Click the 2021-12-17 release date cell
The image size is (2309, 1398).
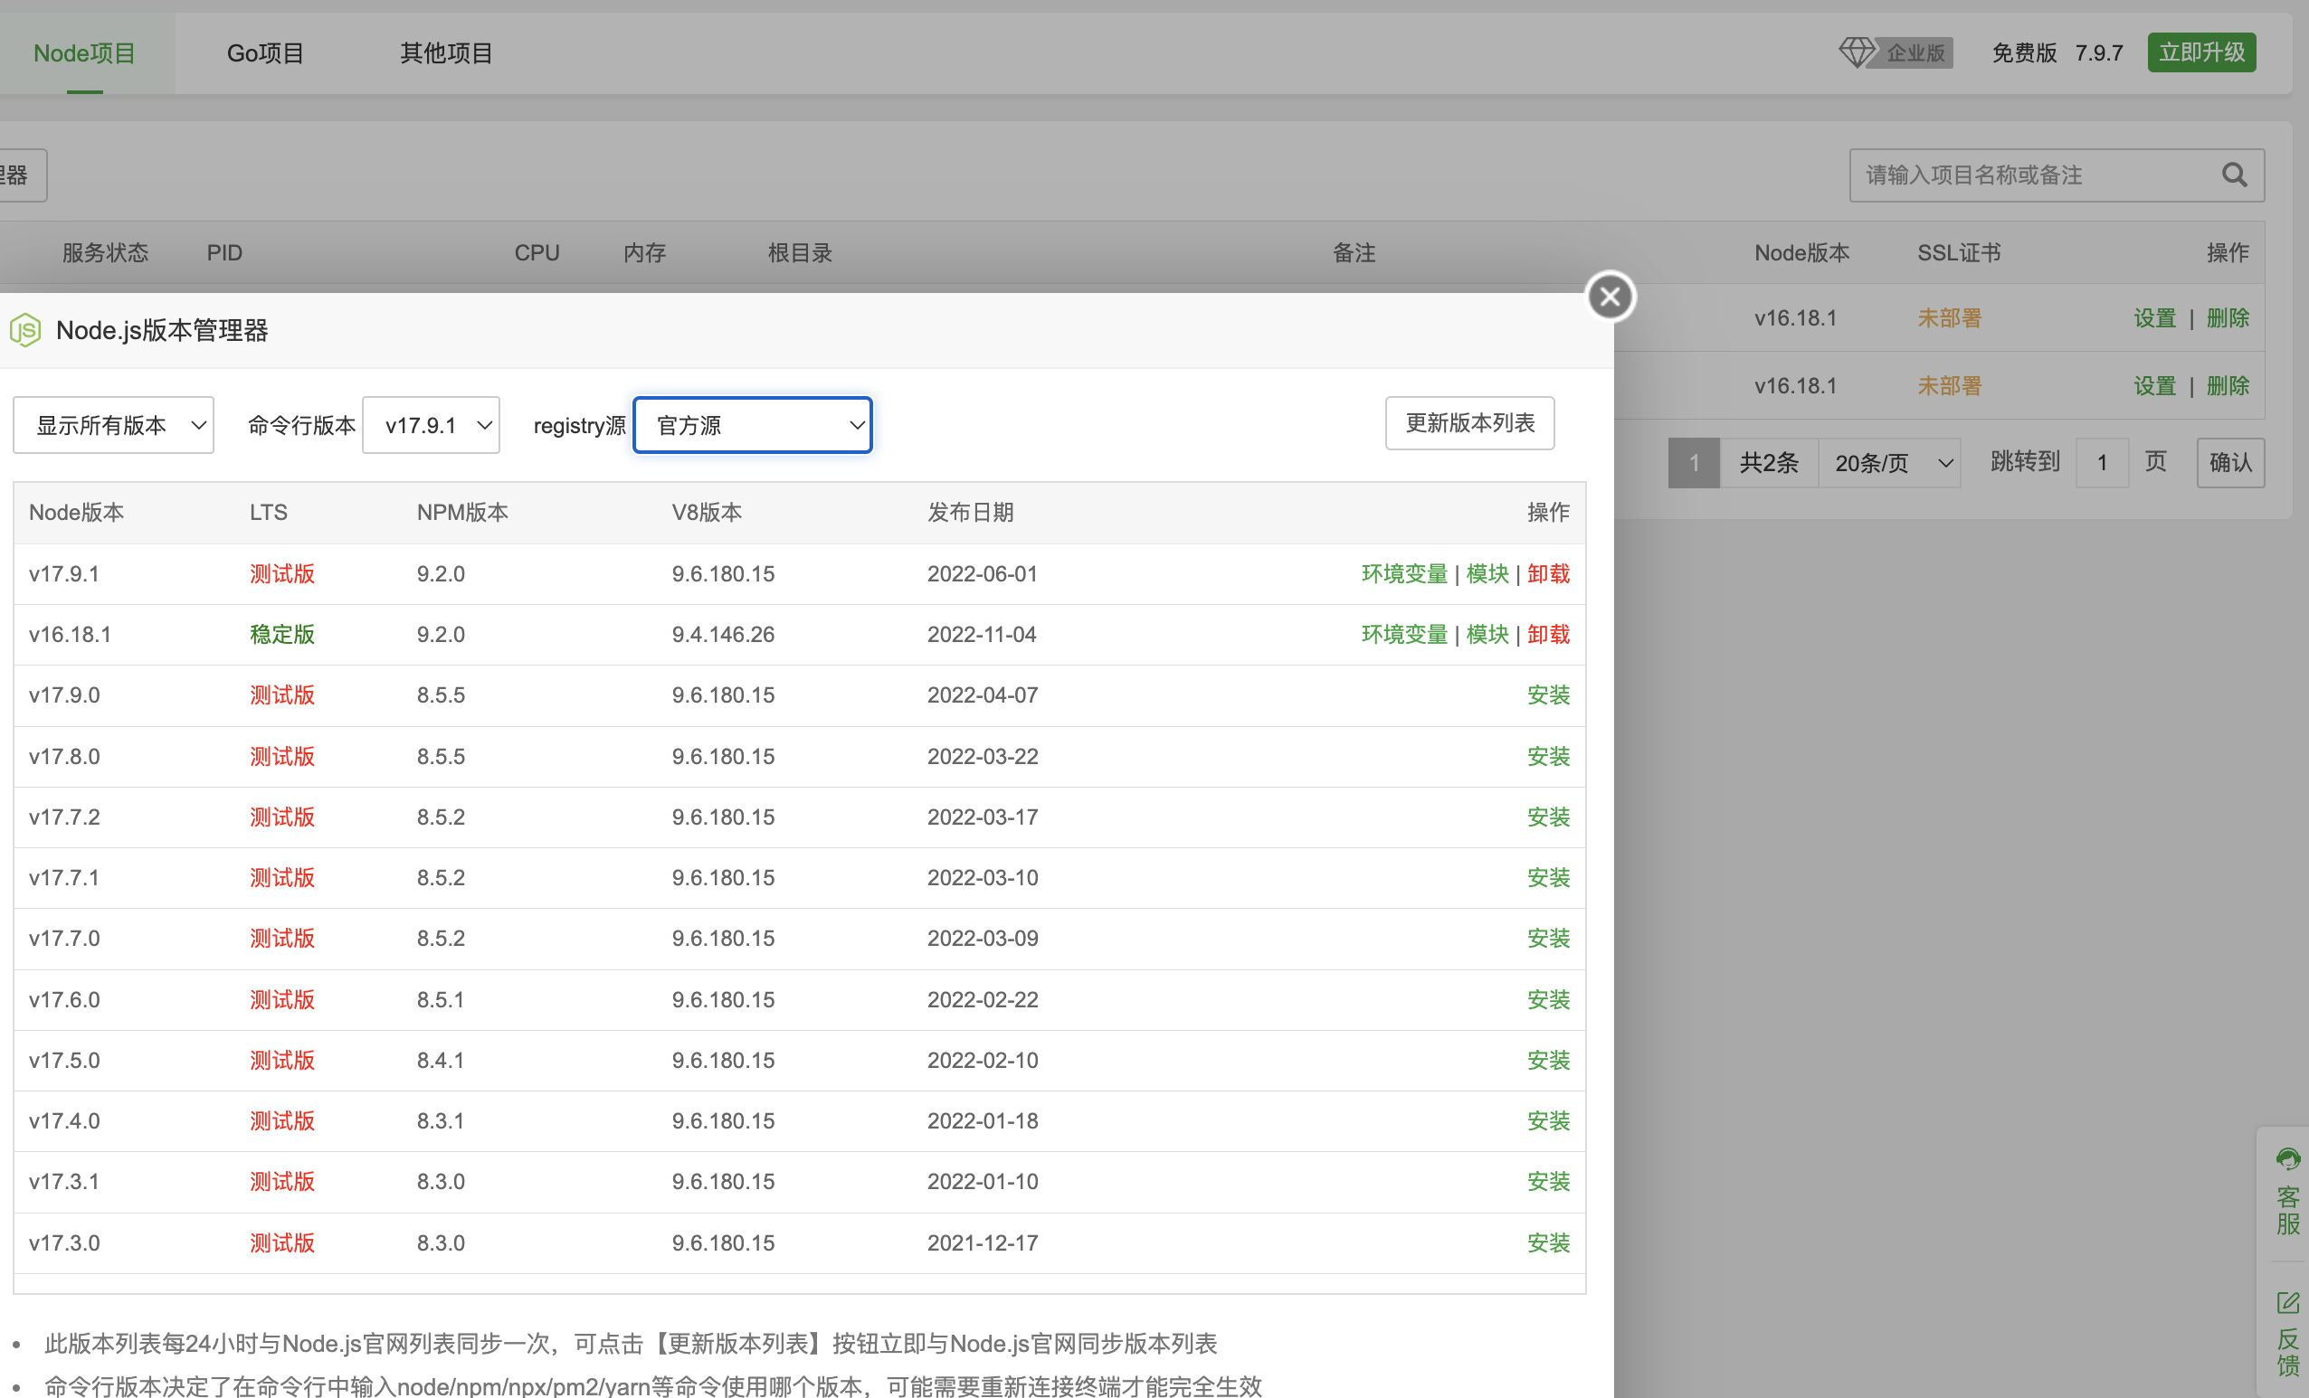click(982, 1243)
